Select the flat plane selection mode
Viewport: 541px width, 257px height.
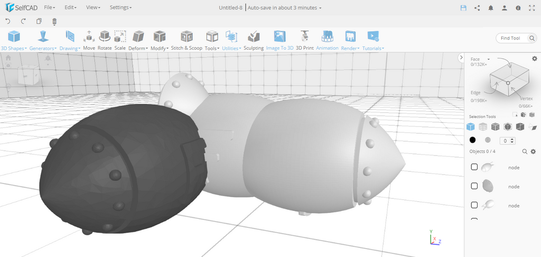pyautogui.click(x=533, y=127)
